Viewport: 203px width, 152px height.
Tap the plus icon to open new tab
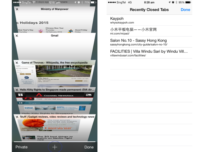tap(55, 147)
